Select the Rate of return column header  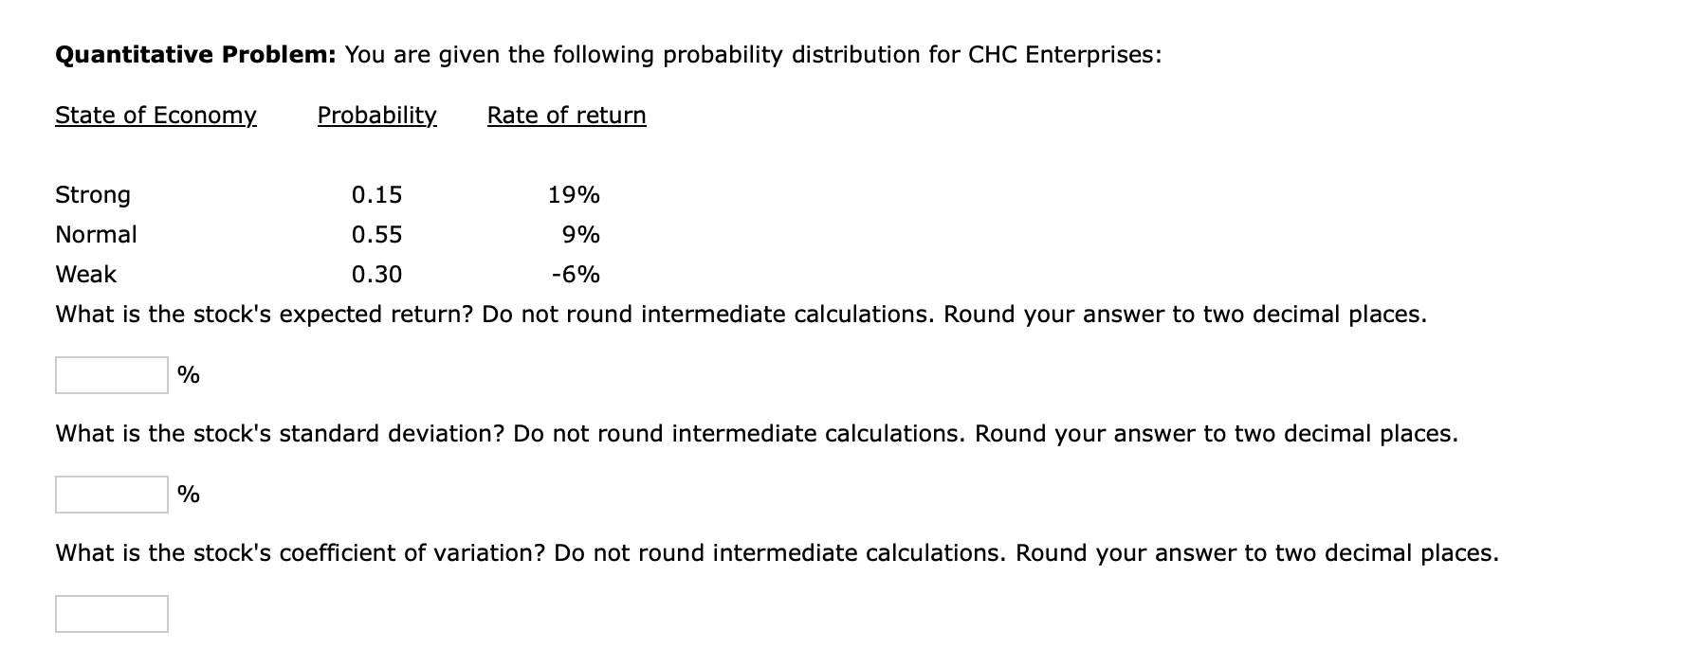[565, 115]
